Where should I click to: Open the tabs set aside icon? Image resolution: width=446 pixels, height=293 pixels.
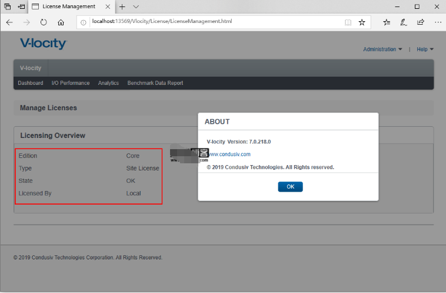[x=8, y=6]
